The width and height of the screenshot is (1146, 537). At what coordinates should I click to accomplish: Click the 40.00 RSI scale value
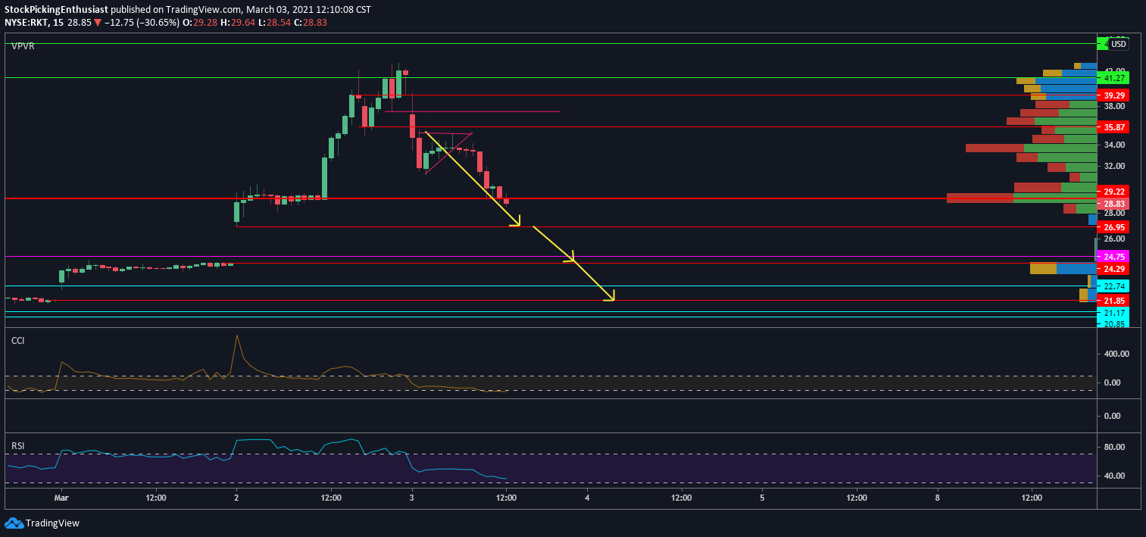click(1113, 476)
